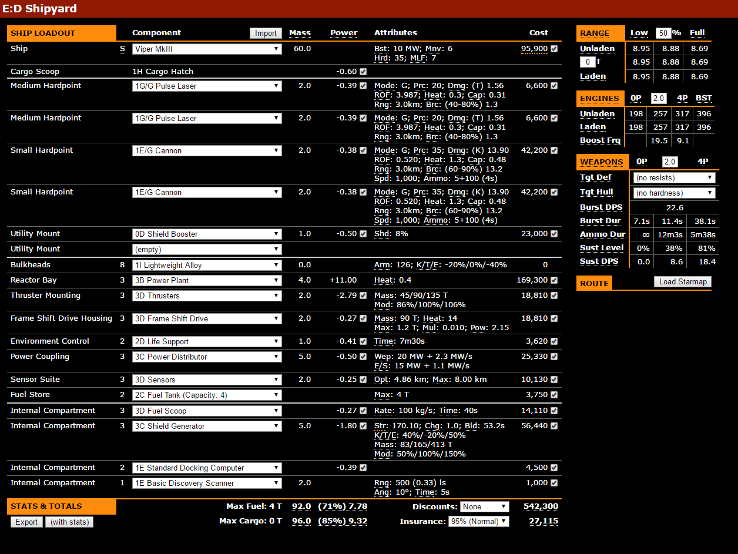
Task: Open the 3B Power Plant dropdown
Action: coord(207,281)
